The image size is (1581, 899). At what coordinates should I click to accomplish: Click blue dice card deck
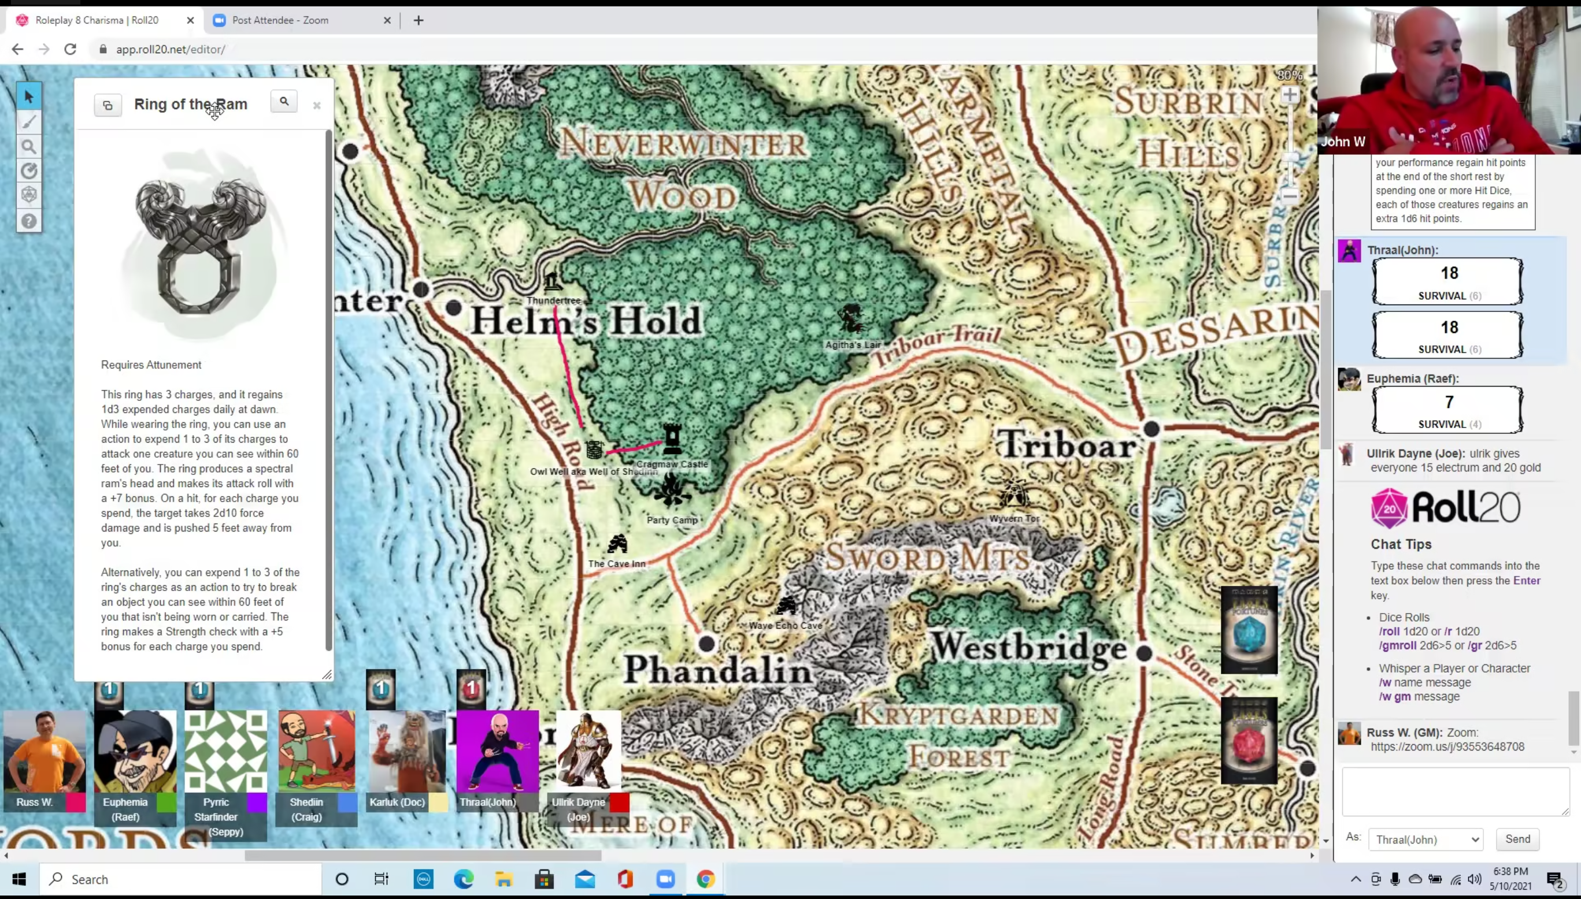1249,630
